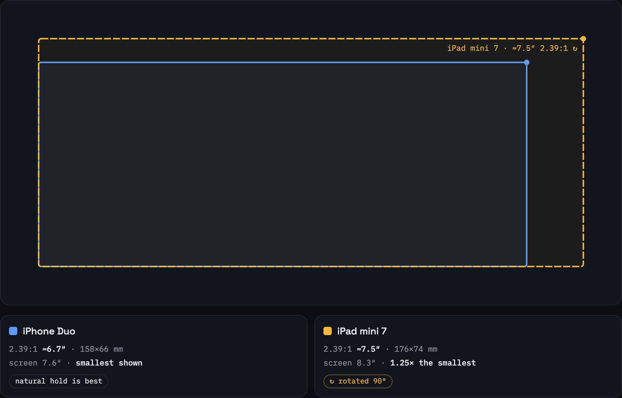Click the "screen 8.3″" text
The image size is (622, 398).
click(349, 363)
